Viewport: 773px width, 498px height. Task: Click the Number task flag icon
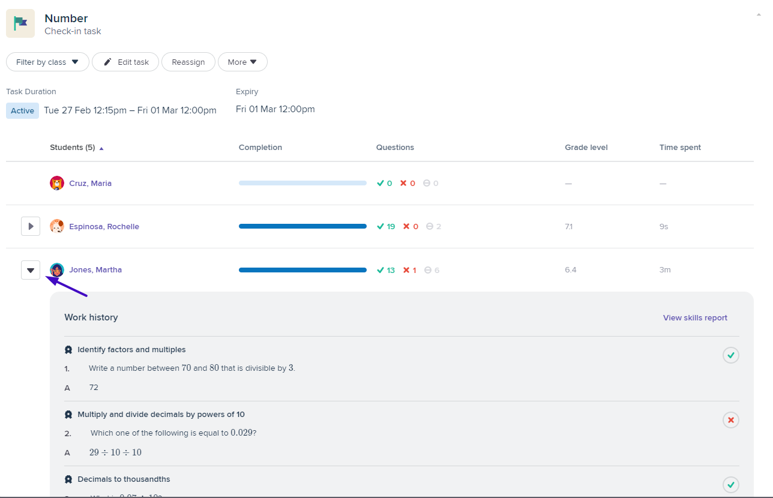click(x=20, y=23)
